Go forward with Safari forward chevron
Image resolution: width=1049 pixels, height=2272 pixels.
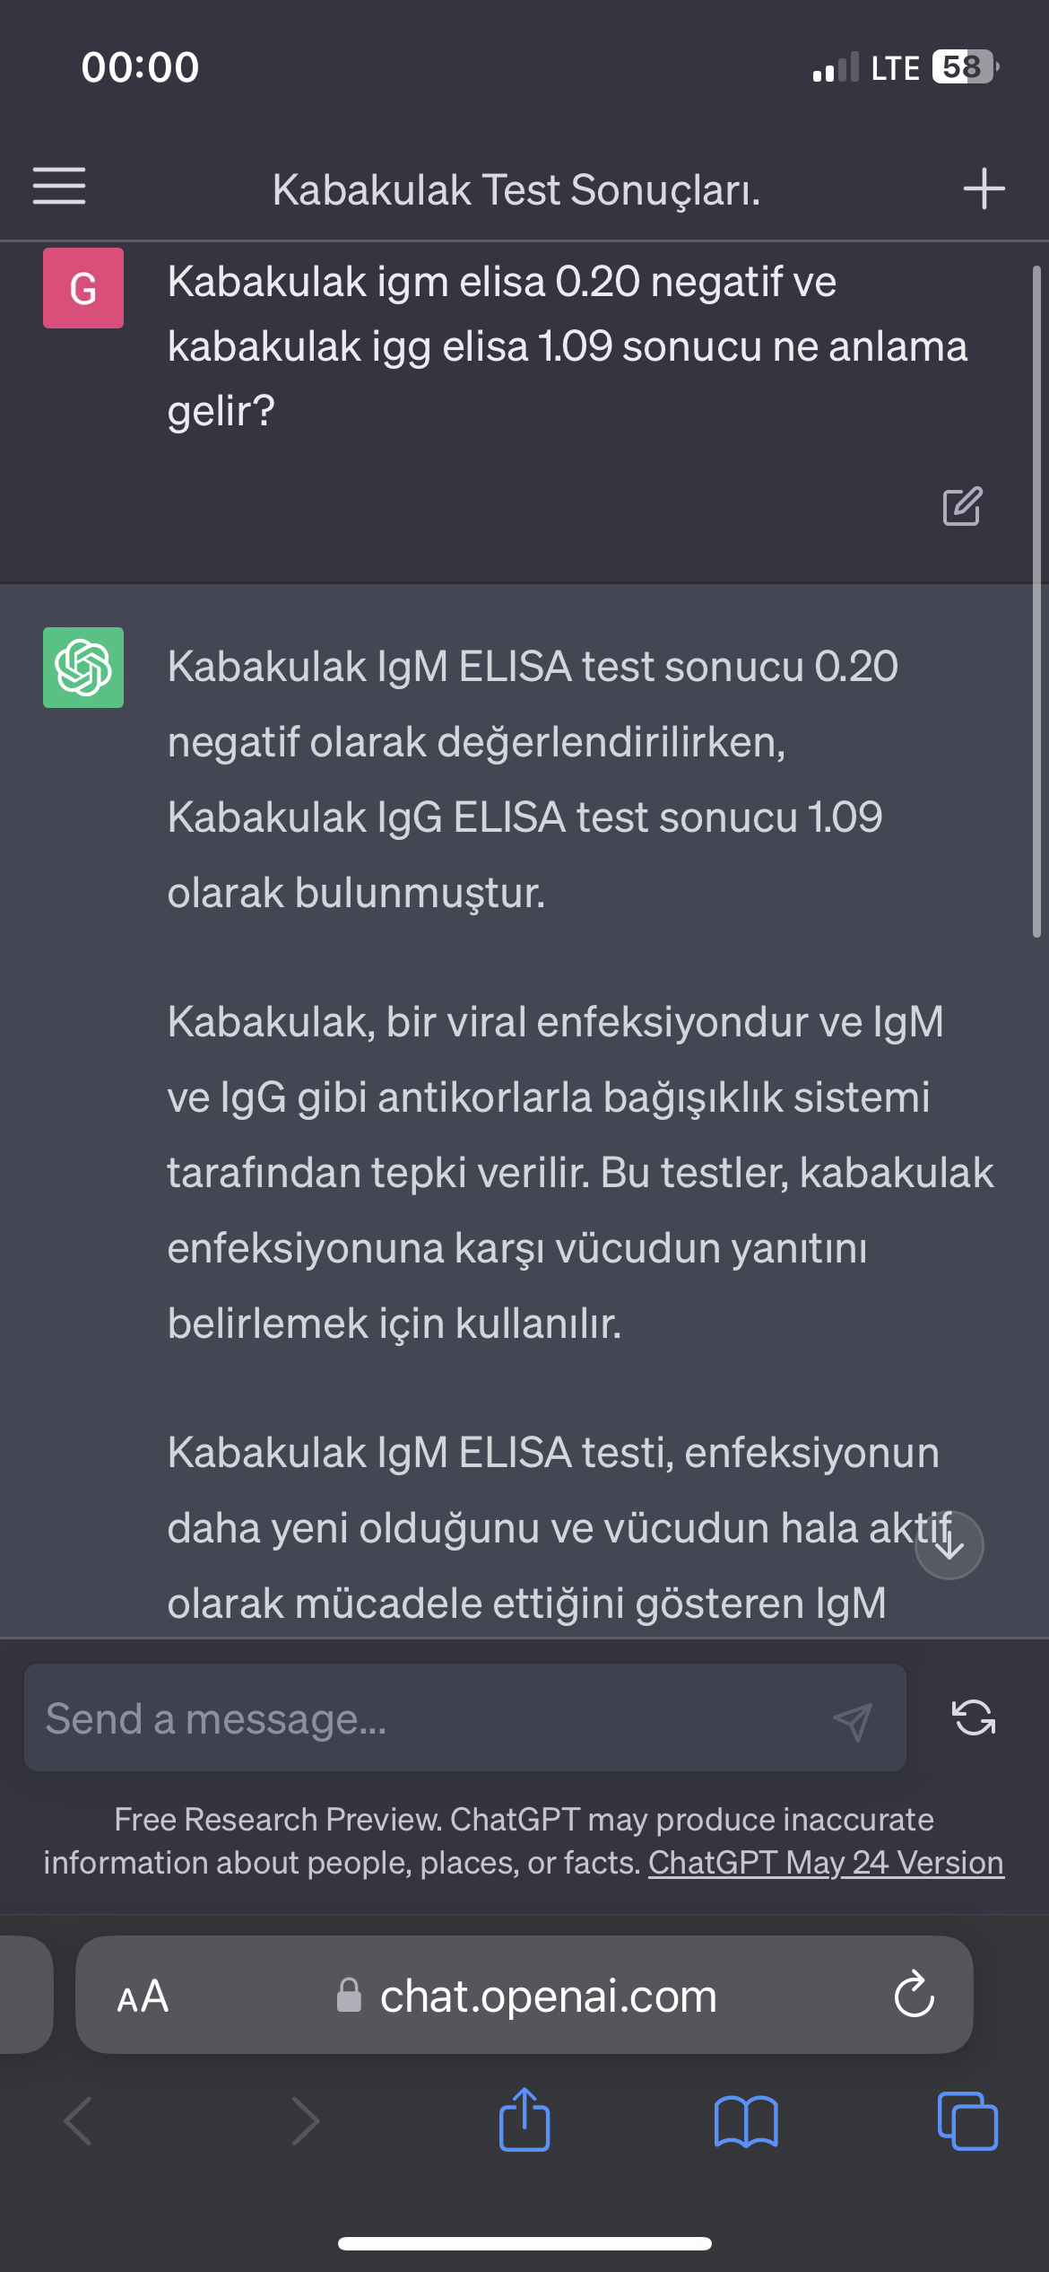point(306,2121)
